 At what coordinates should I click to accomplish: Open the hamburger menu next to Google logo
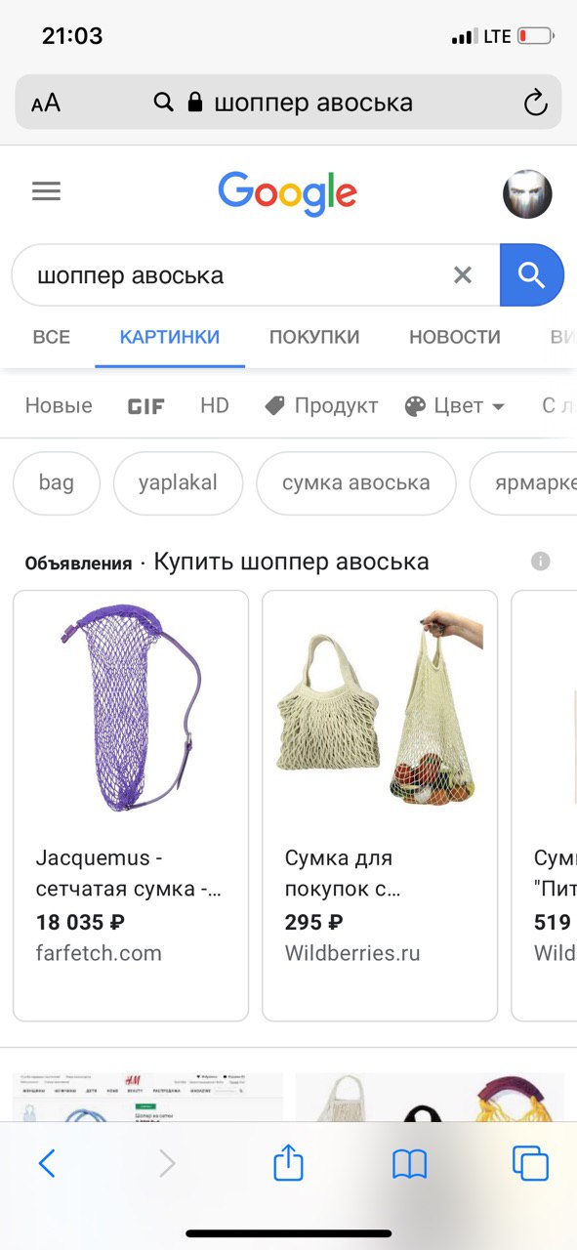[46, 191]
